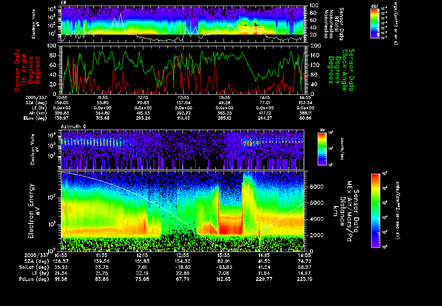The width and height of the screenshot is (442, 306).
Task: Click the DEF color scale bar
Action: (x=375, y=23)
